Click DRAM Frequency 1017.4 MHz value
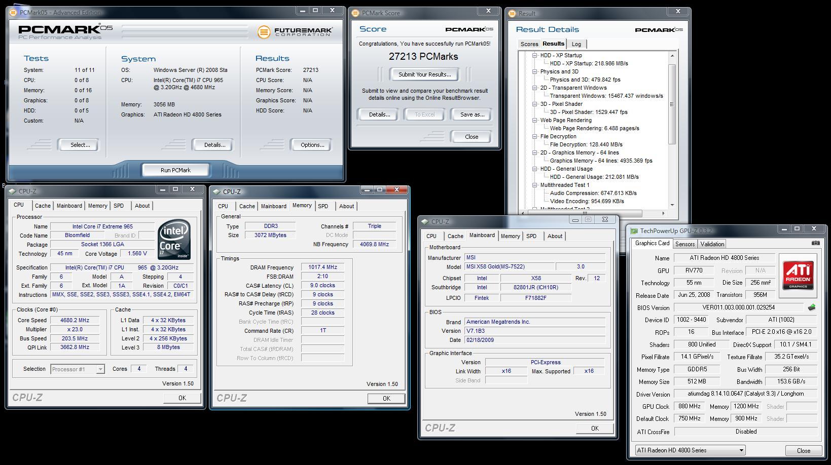Screen dimensions: 831x465 (322, 267)
